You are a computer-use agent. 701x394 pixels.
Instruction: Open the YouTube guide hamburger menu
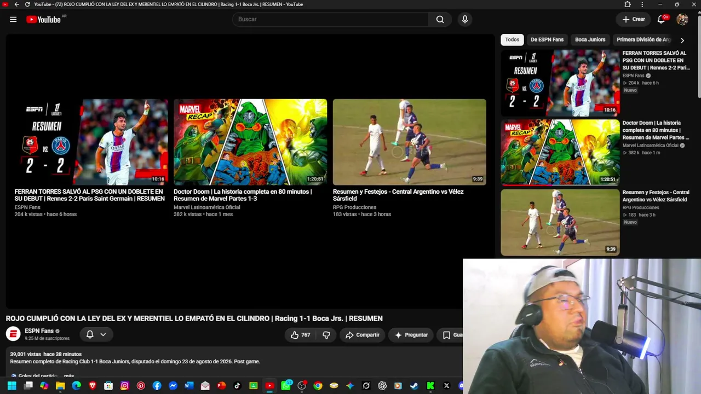click(13, 20)
